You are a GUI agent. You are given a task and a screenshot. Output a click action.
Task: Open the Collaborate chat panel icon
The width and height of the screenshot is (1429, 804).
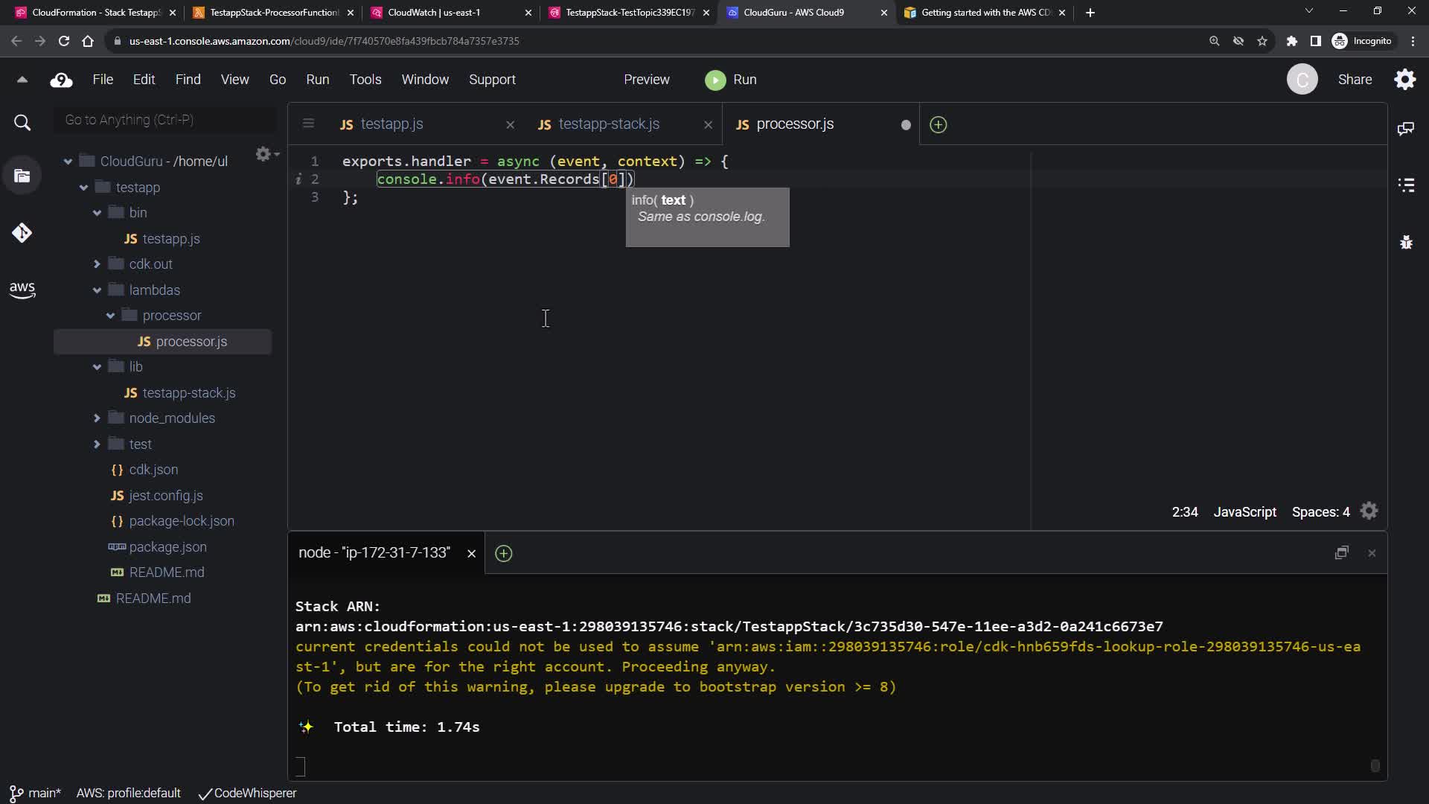point(1406,129)
